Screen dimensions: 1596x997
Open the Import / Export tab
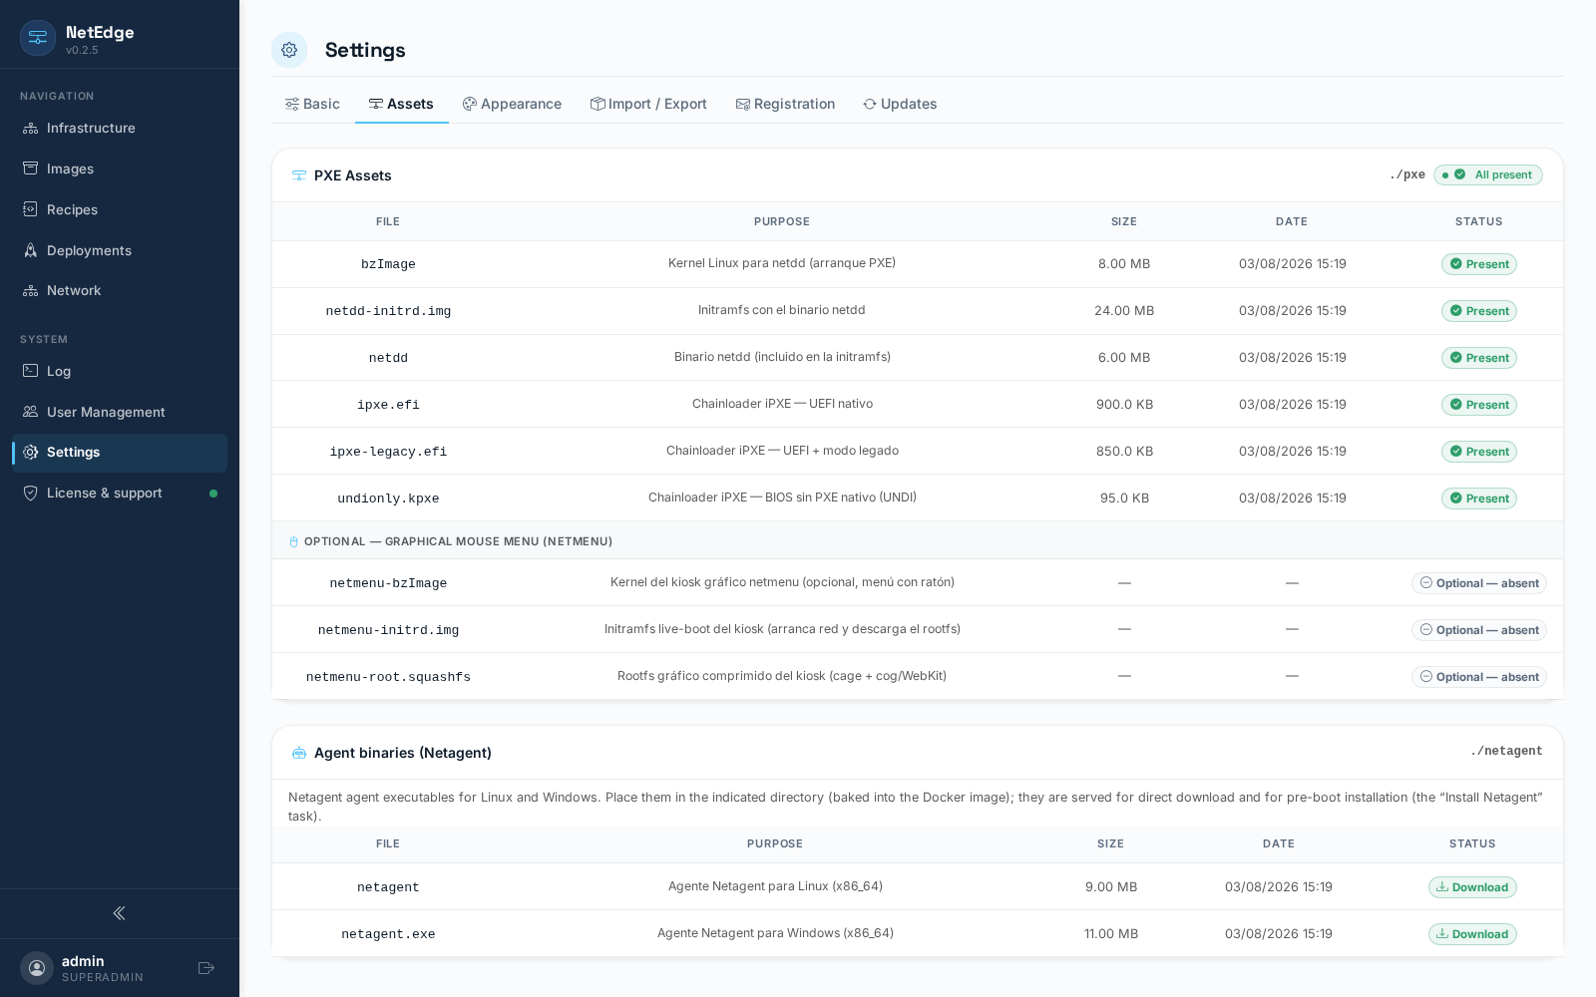click(648, 104)
